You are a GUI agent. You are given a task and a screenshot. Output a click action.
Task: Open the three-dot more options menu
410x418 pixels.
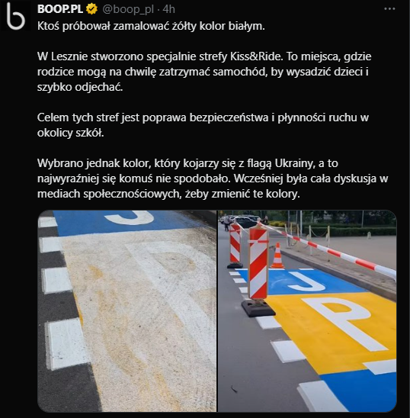(x=389, y=9)
